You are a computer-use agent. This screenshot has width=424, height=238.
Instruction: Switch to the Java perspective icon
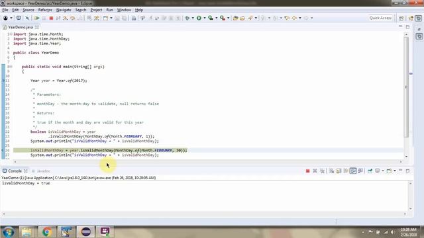point(411,18)
